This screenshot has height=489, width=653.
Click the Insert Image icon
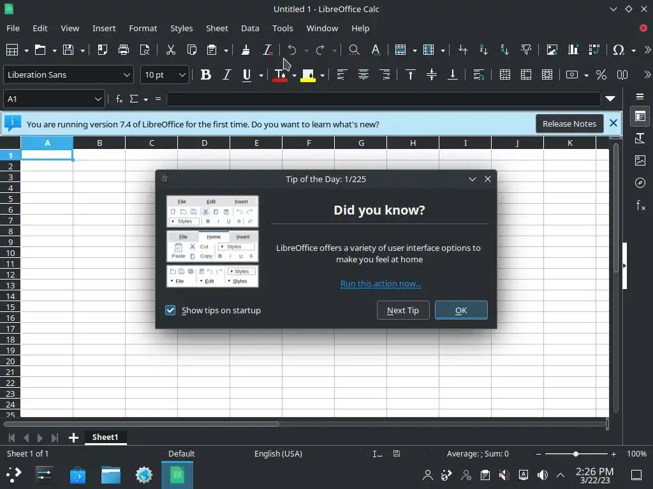(552, 50)
